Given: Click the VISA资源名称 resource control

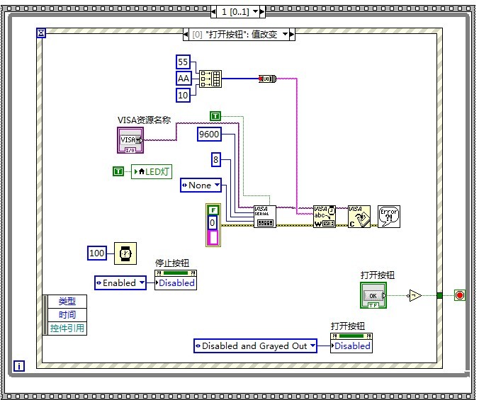Looking at the screenshot, I should point(130,140).
